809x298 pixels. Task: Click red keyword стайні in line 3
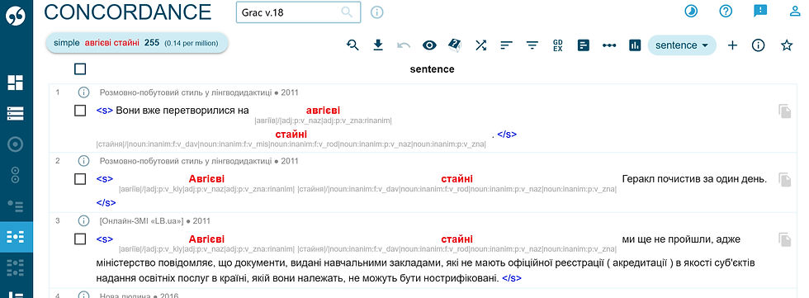tap(457, 239)
